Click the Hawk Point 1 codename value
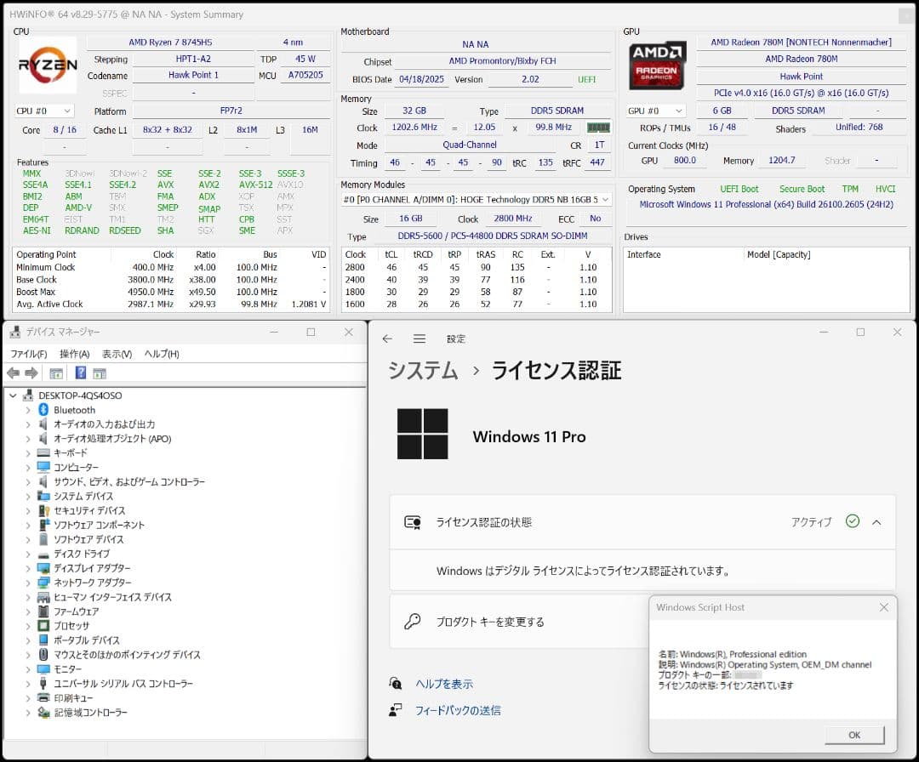This screenshot has width=919, height=762. 193,75
